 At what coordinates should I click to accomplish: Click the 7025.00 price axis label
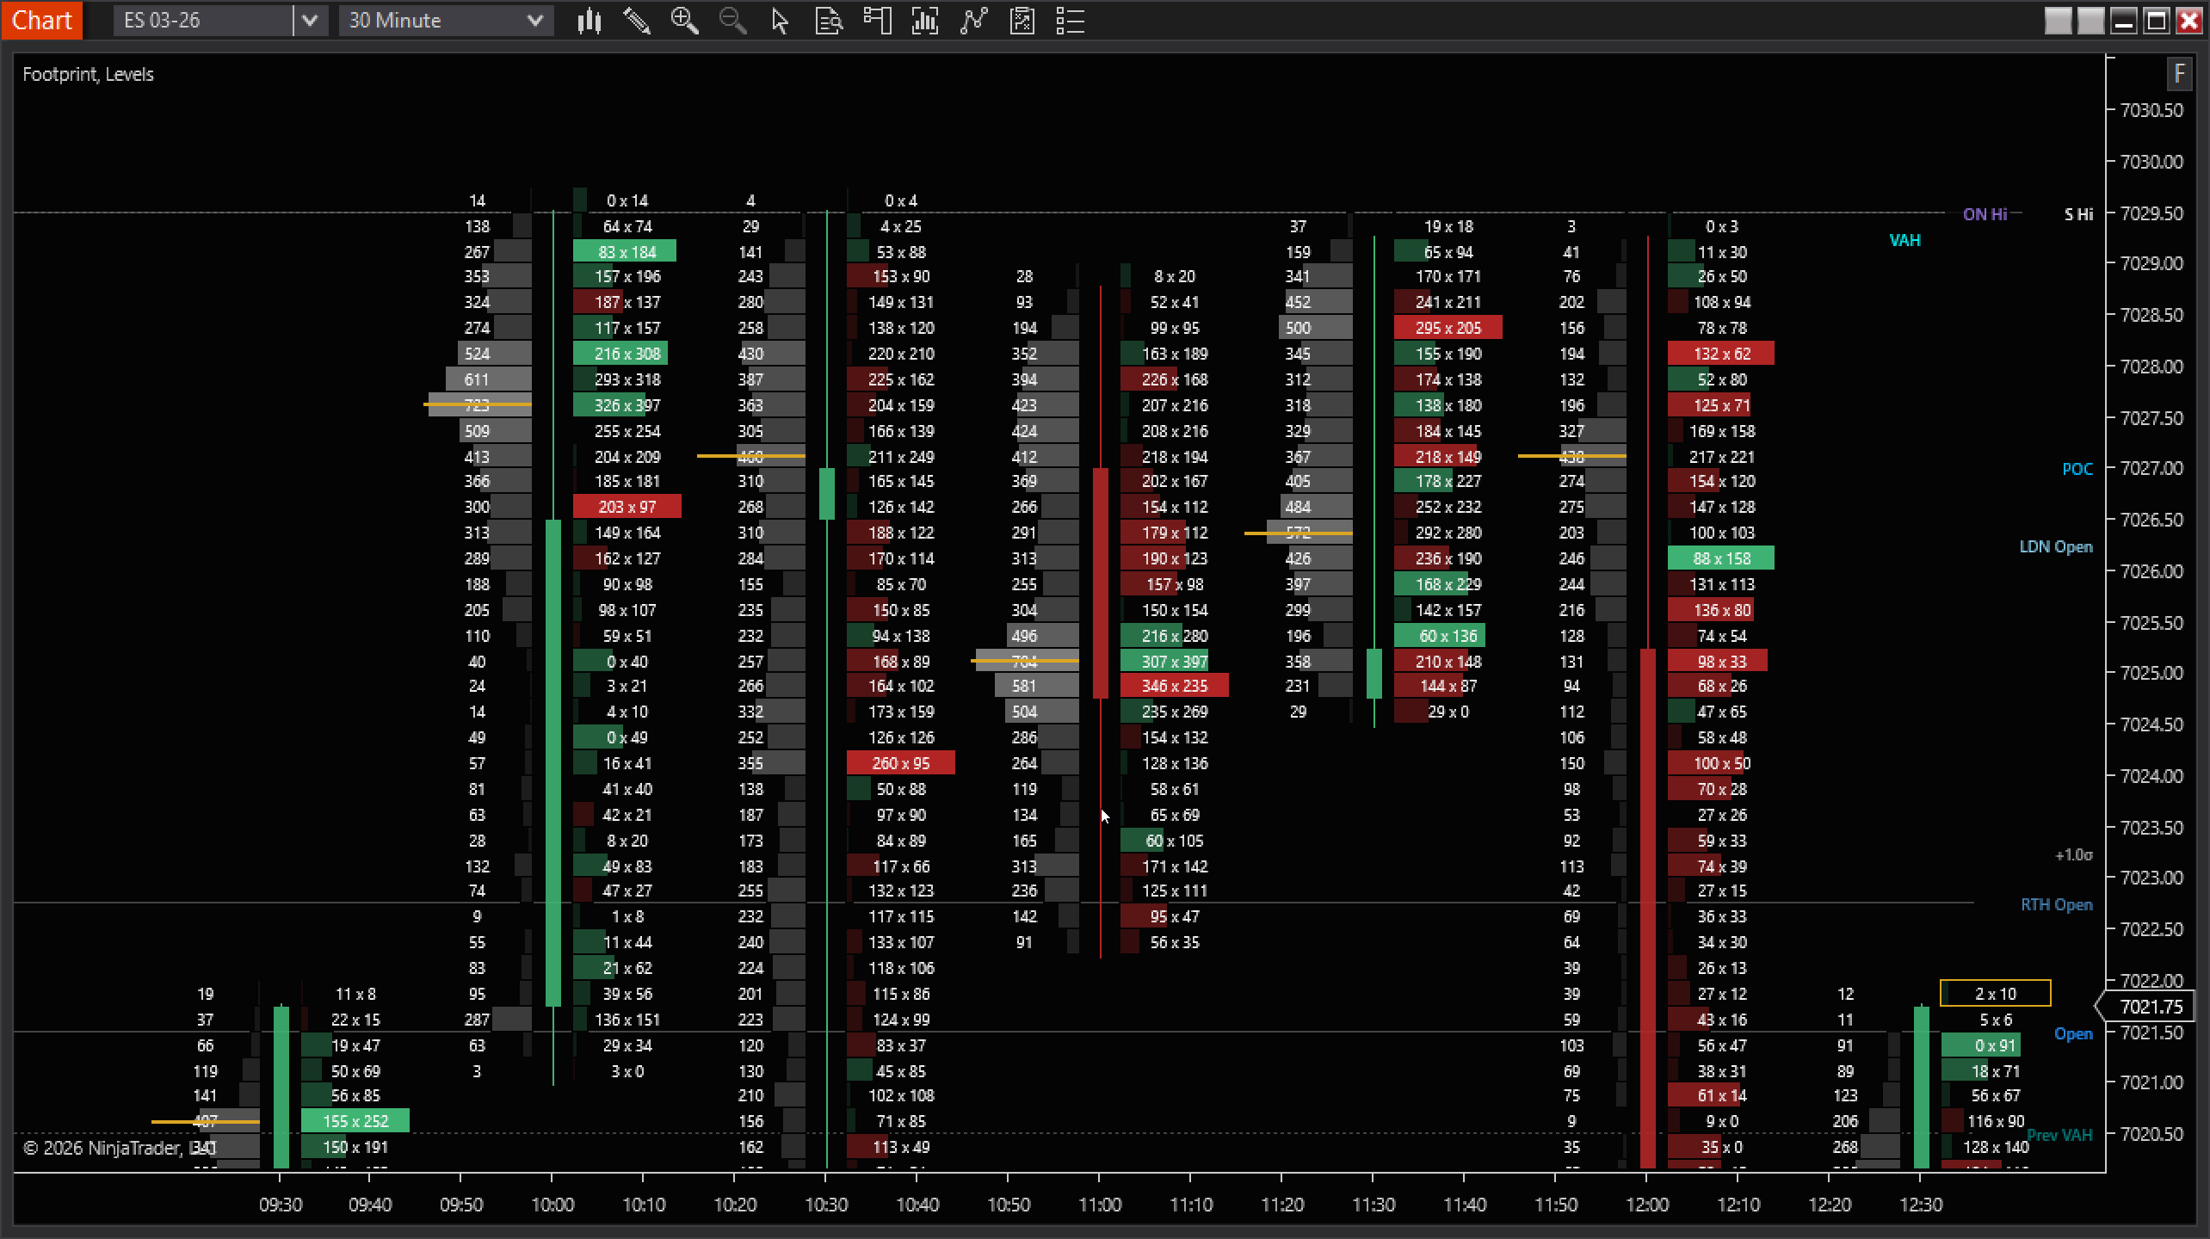click(x=2151, y=674)
